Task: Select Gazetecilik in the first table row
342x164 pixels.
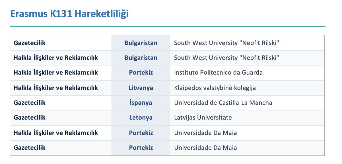Action: pyautogui.click(x=30, y=43)
